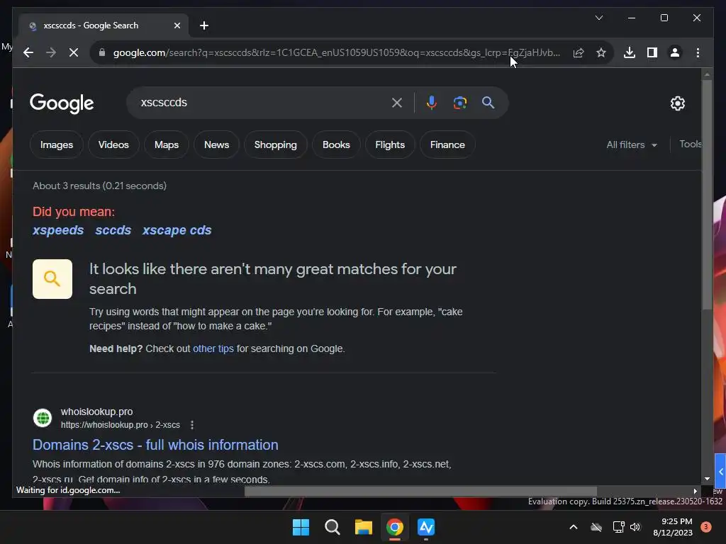
Task: Share this page from the address bar
Action: point(579,52)
